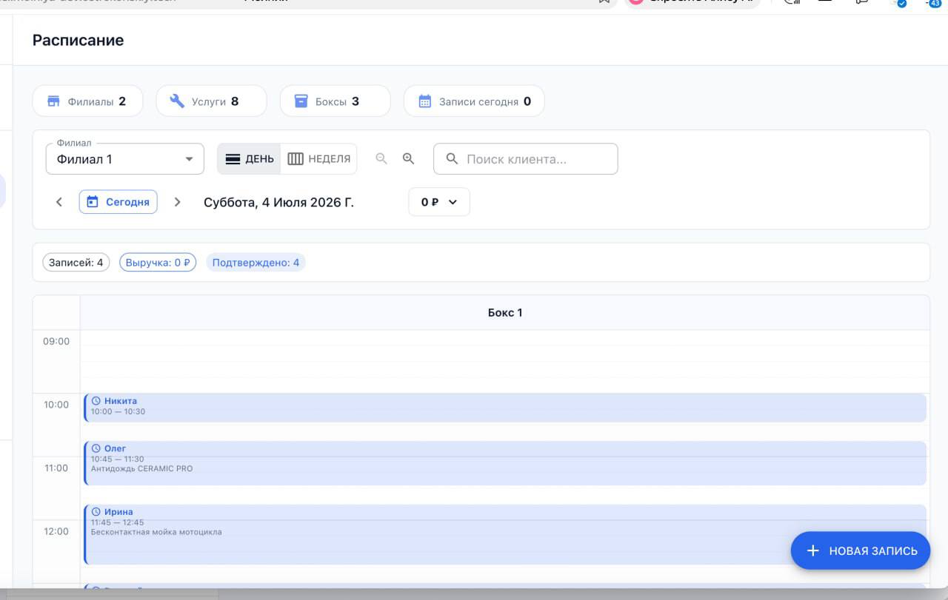Toggle the Подтверждено: 4 filter chip
This screenshot has width=948, height=600.
pos(256,263)
